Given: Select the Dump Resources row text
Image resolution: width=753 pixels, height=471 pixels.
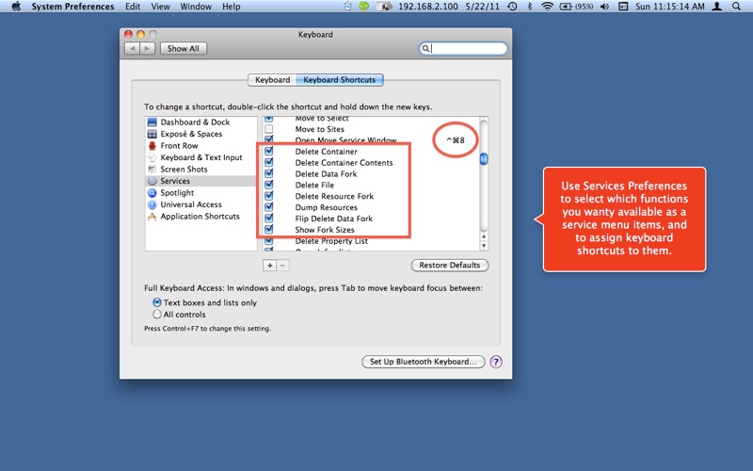Looking at the screenshot, I should coord(326,207).
